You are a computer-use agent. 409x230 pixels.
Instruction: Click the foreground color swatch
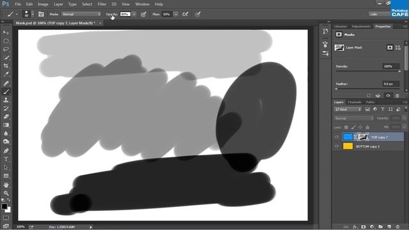tap(4, 206)
